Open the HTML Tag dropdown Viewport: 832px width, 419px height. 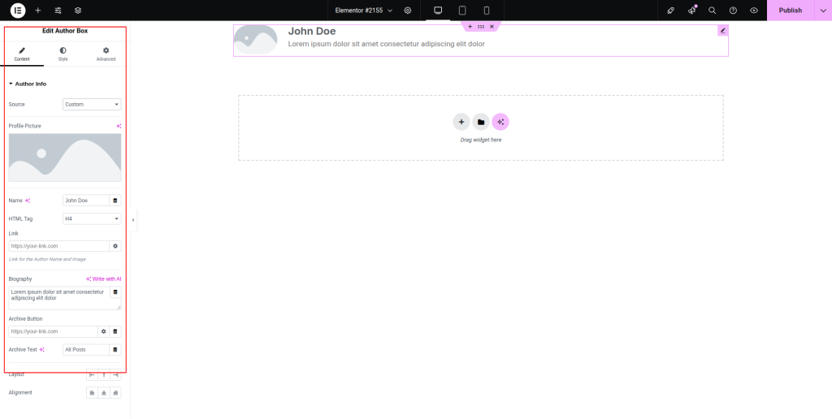pyautogui.click(x=92, y=218)
